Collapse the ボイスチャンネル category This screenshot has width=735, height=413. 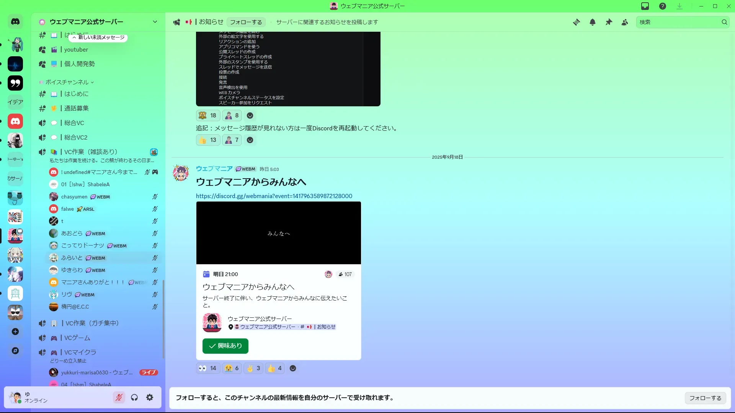(67, 82)
